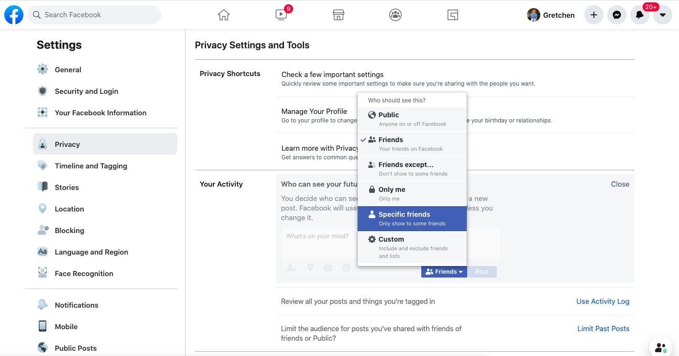The height and width of the screenshot is (356, 679).
Task: Open the Home feed icon
Action: pyautogui.click(x=224, y=15)
